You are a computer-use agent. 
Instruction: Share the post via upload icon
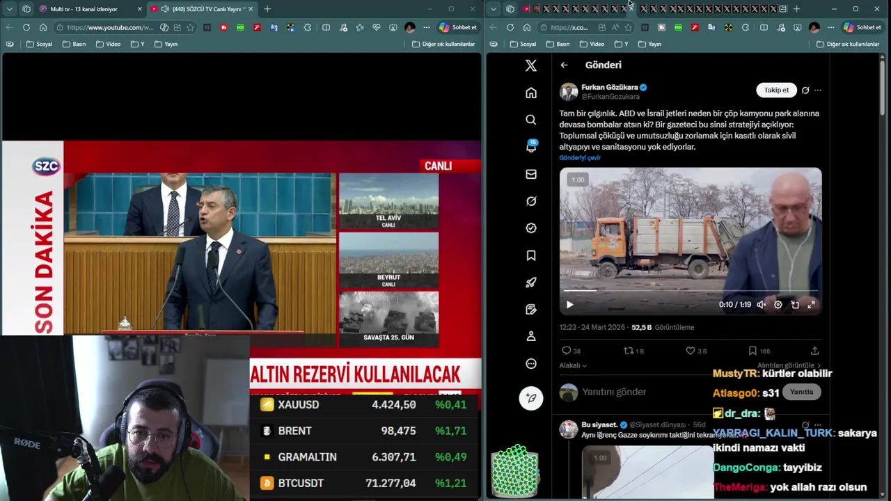[814, 351]
